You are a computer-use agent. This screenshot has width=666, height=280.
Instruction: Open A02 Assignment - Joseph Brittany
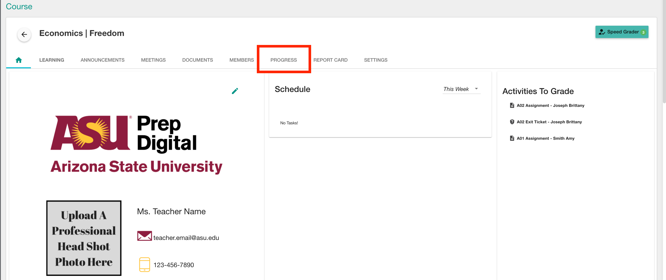pos(550,105)
